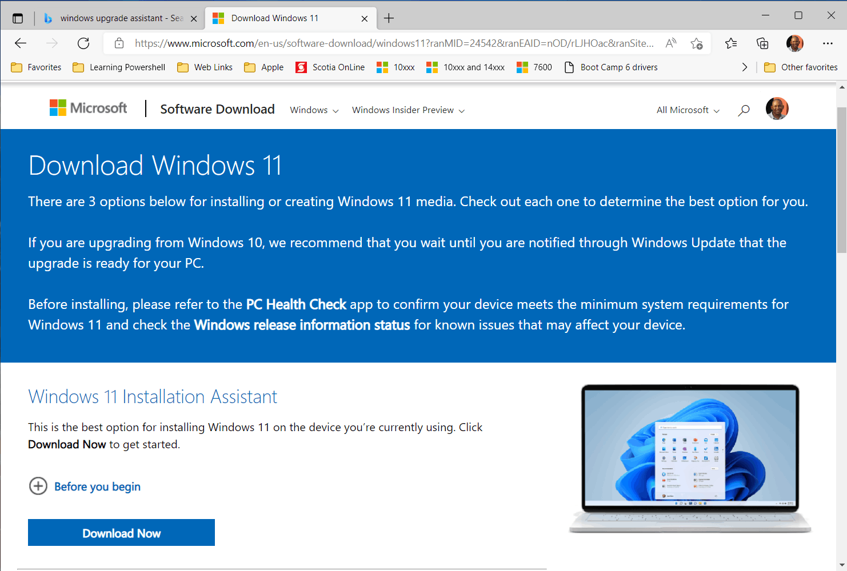Open Settings and more menu
This screenshot has height=571, width=847.
(828, 43)
